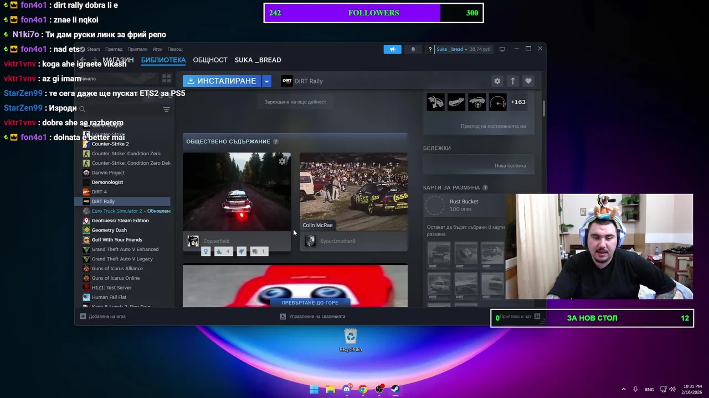Open Управление на свалянията
This screenshot has width=709, height=398.
pyautogui.click(x=312, y=317)
